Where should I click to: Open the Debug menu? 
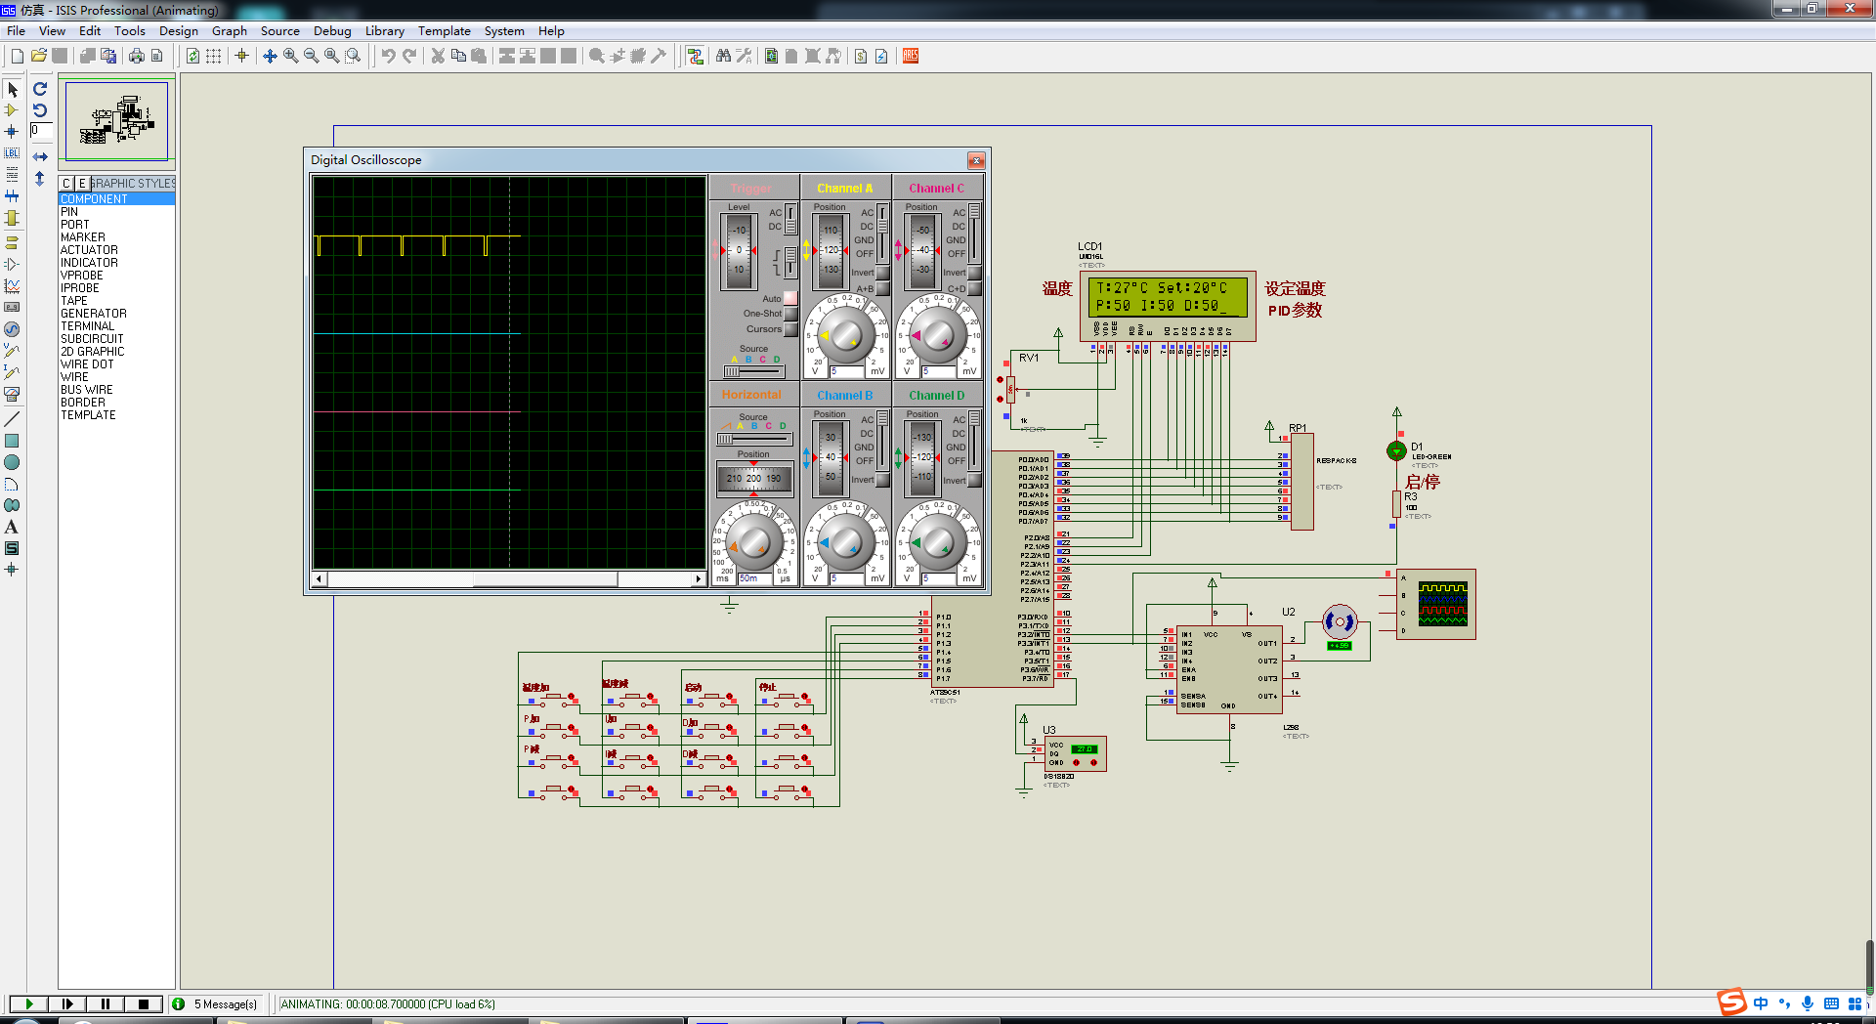(x=332, y=31)
